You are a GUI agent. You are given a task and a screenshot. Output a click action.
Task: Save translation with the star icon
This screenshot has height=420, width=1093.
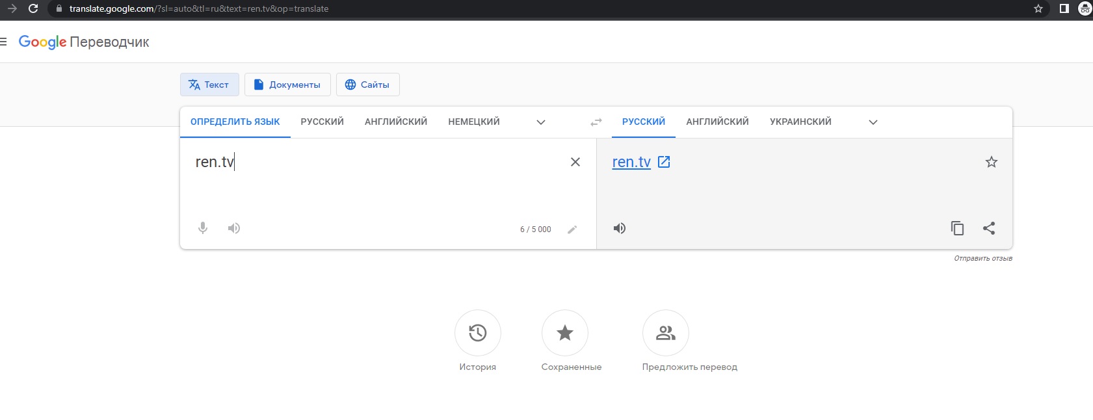(x=991, y=162)
